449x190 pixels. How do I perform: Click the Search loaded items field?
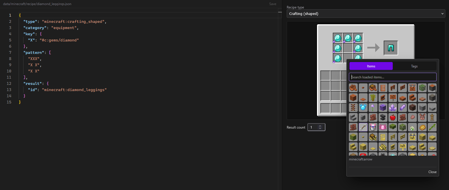(x=393, y=77)
